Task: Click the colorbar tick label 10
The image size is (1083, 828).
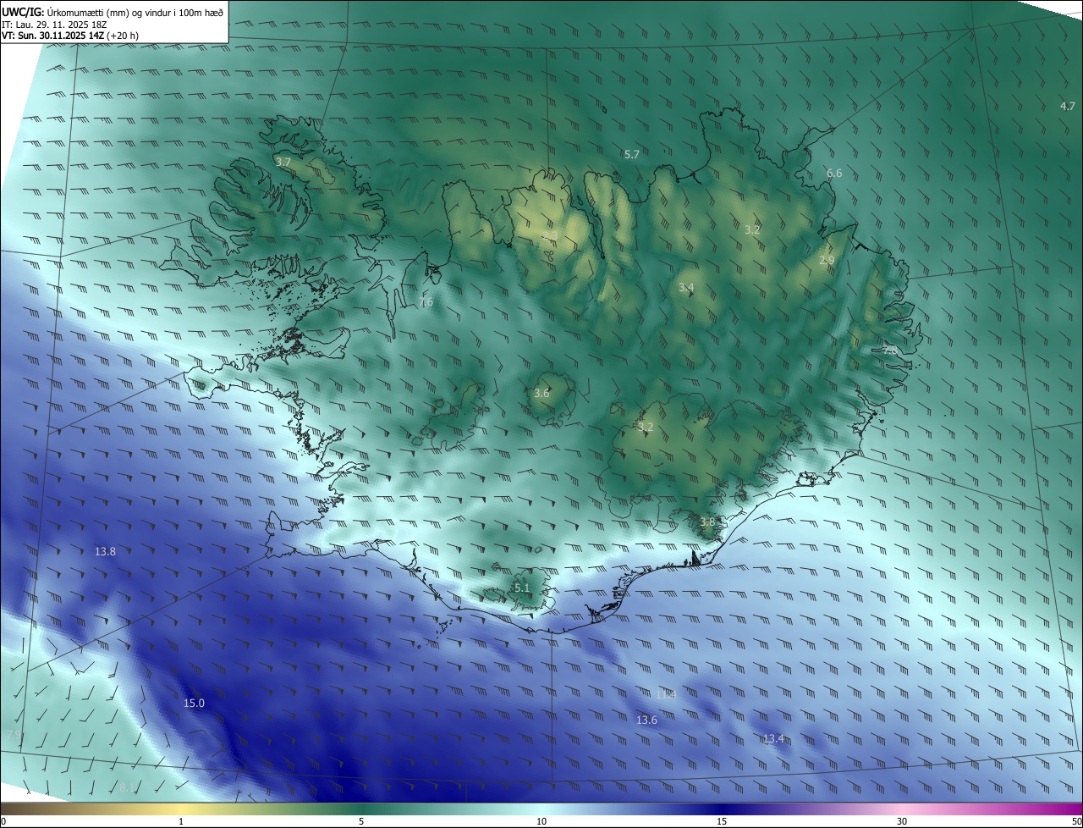Action: pos(541,821)
